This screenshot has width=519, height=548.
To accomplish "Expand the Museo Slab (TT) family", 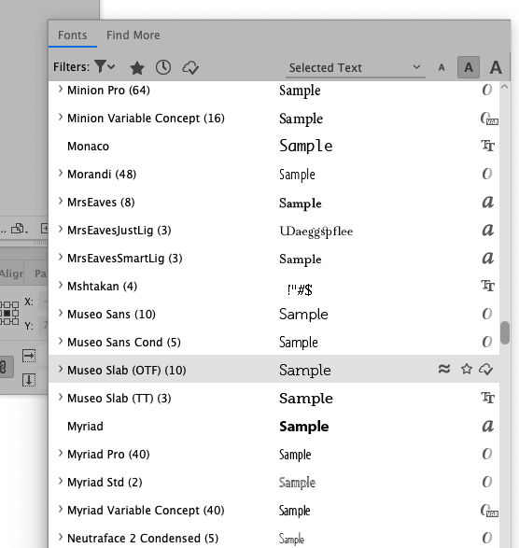I will [x=61, y=397].
